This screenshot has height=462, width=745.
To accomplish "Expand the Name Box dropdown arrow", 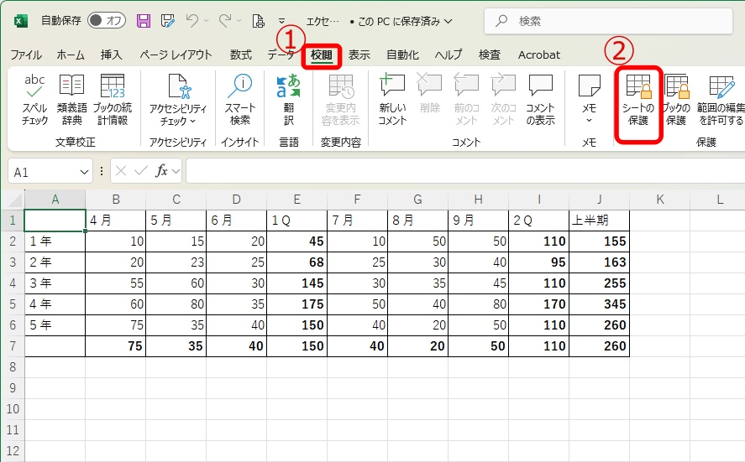I will coord(83,171).
